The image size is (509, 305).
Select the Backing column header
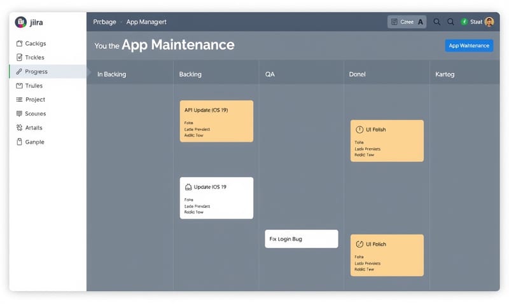tap(190, 74)
